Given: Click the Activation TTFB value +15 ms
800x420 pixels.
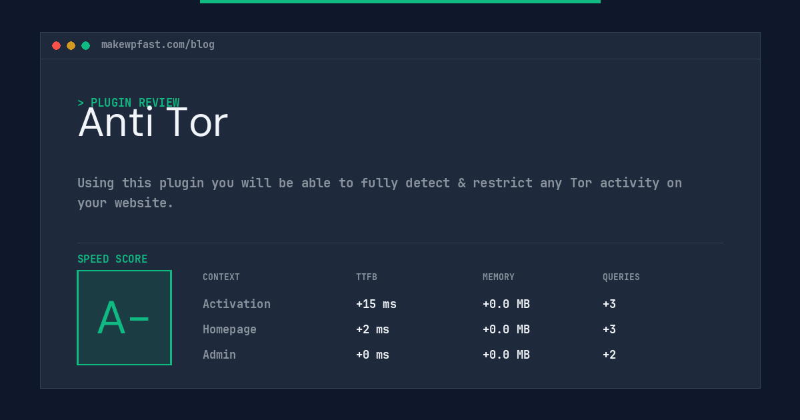Looking at the screenshot, I should click(x=376, y=304).
